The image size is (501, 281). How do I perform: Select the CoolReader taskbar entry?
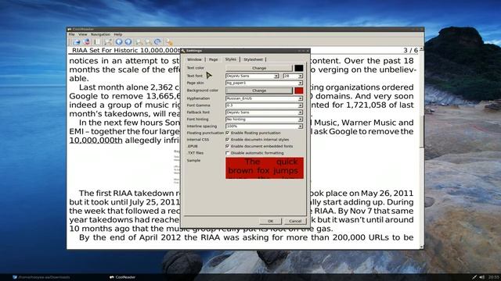tap(122, 277)
